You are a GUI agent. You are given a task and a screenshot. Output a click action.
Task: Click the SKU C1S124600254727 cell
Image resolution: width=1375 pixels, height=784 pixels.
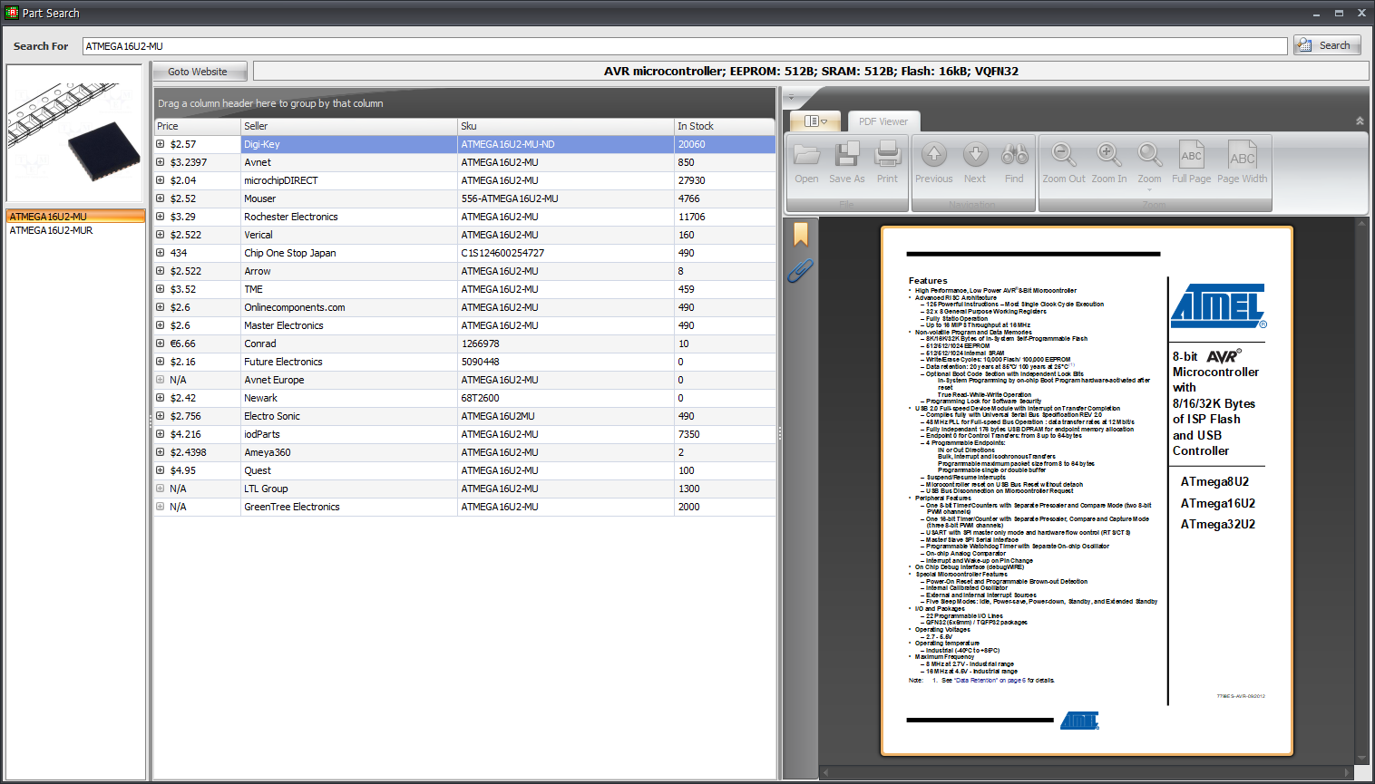[x=566, y=253]
